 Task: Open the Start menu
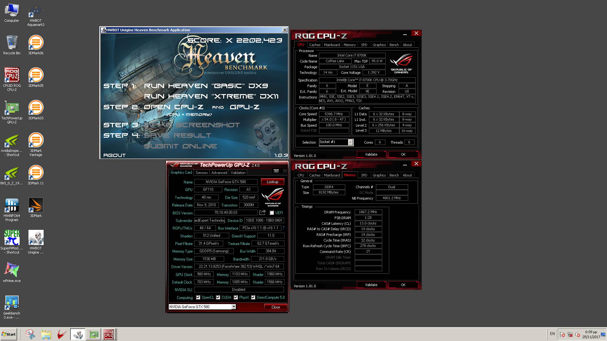tap(9, 334)
